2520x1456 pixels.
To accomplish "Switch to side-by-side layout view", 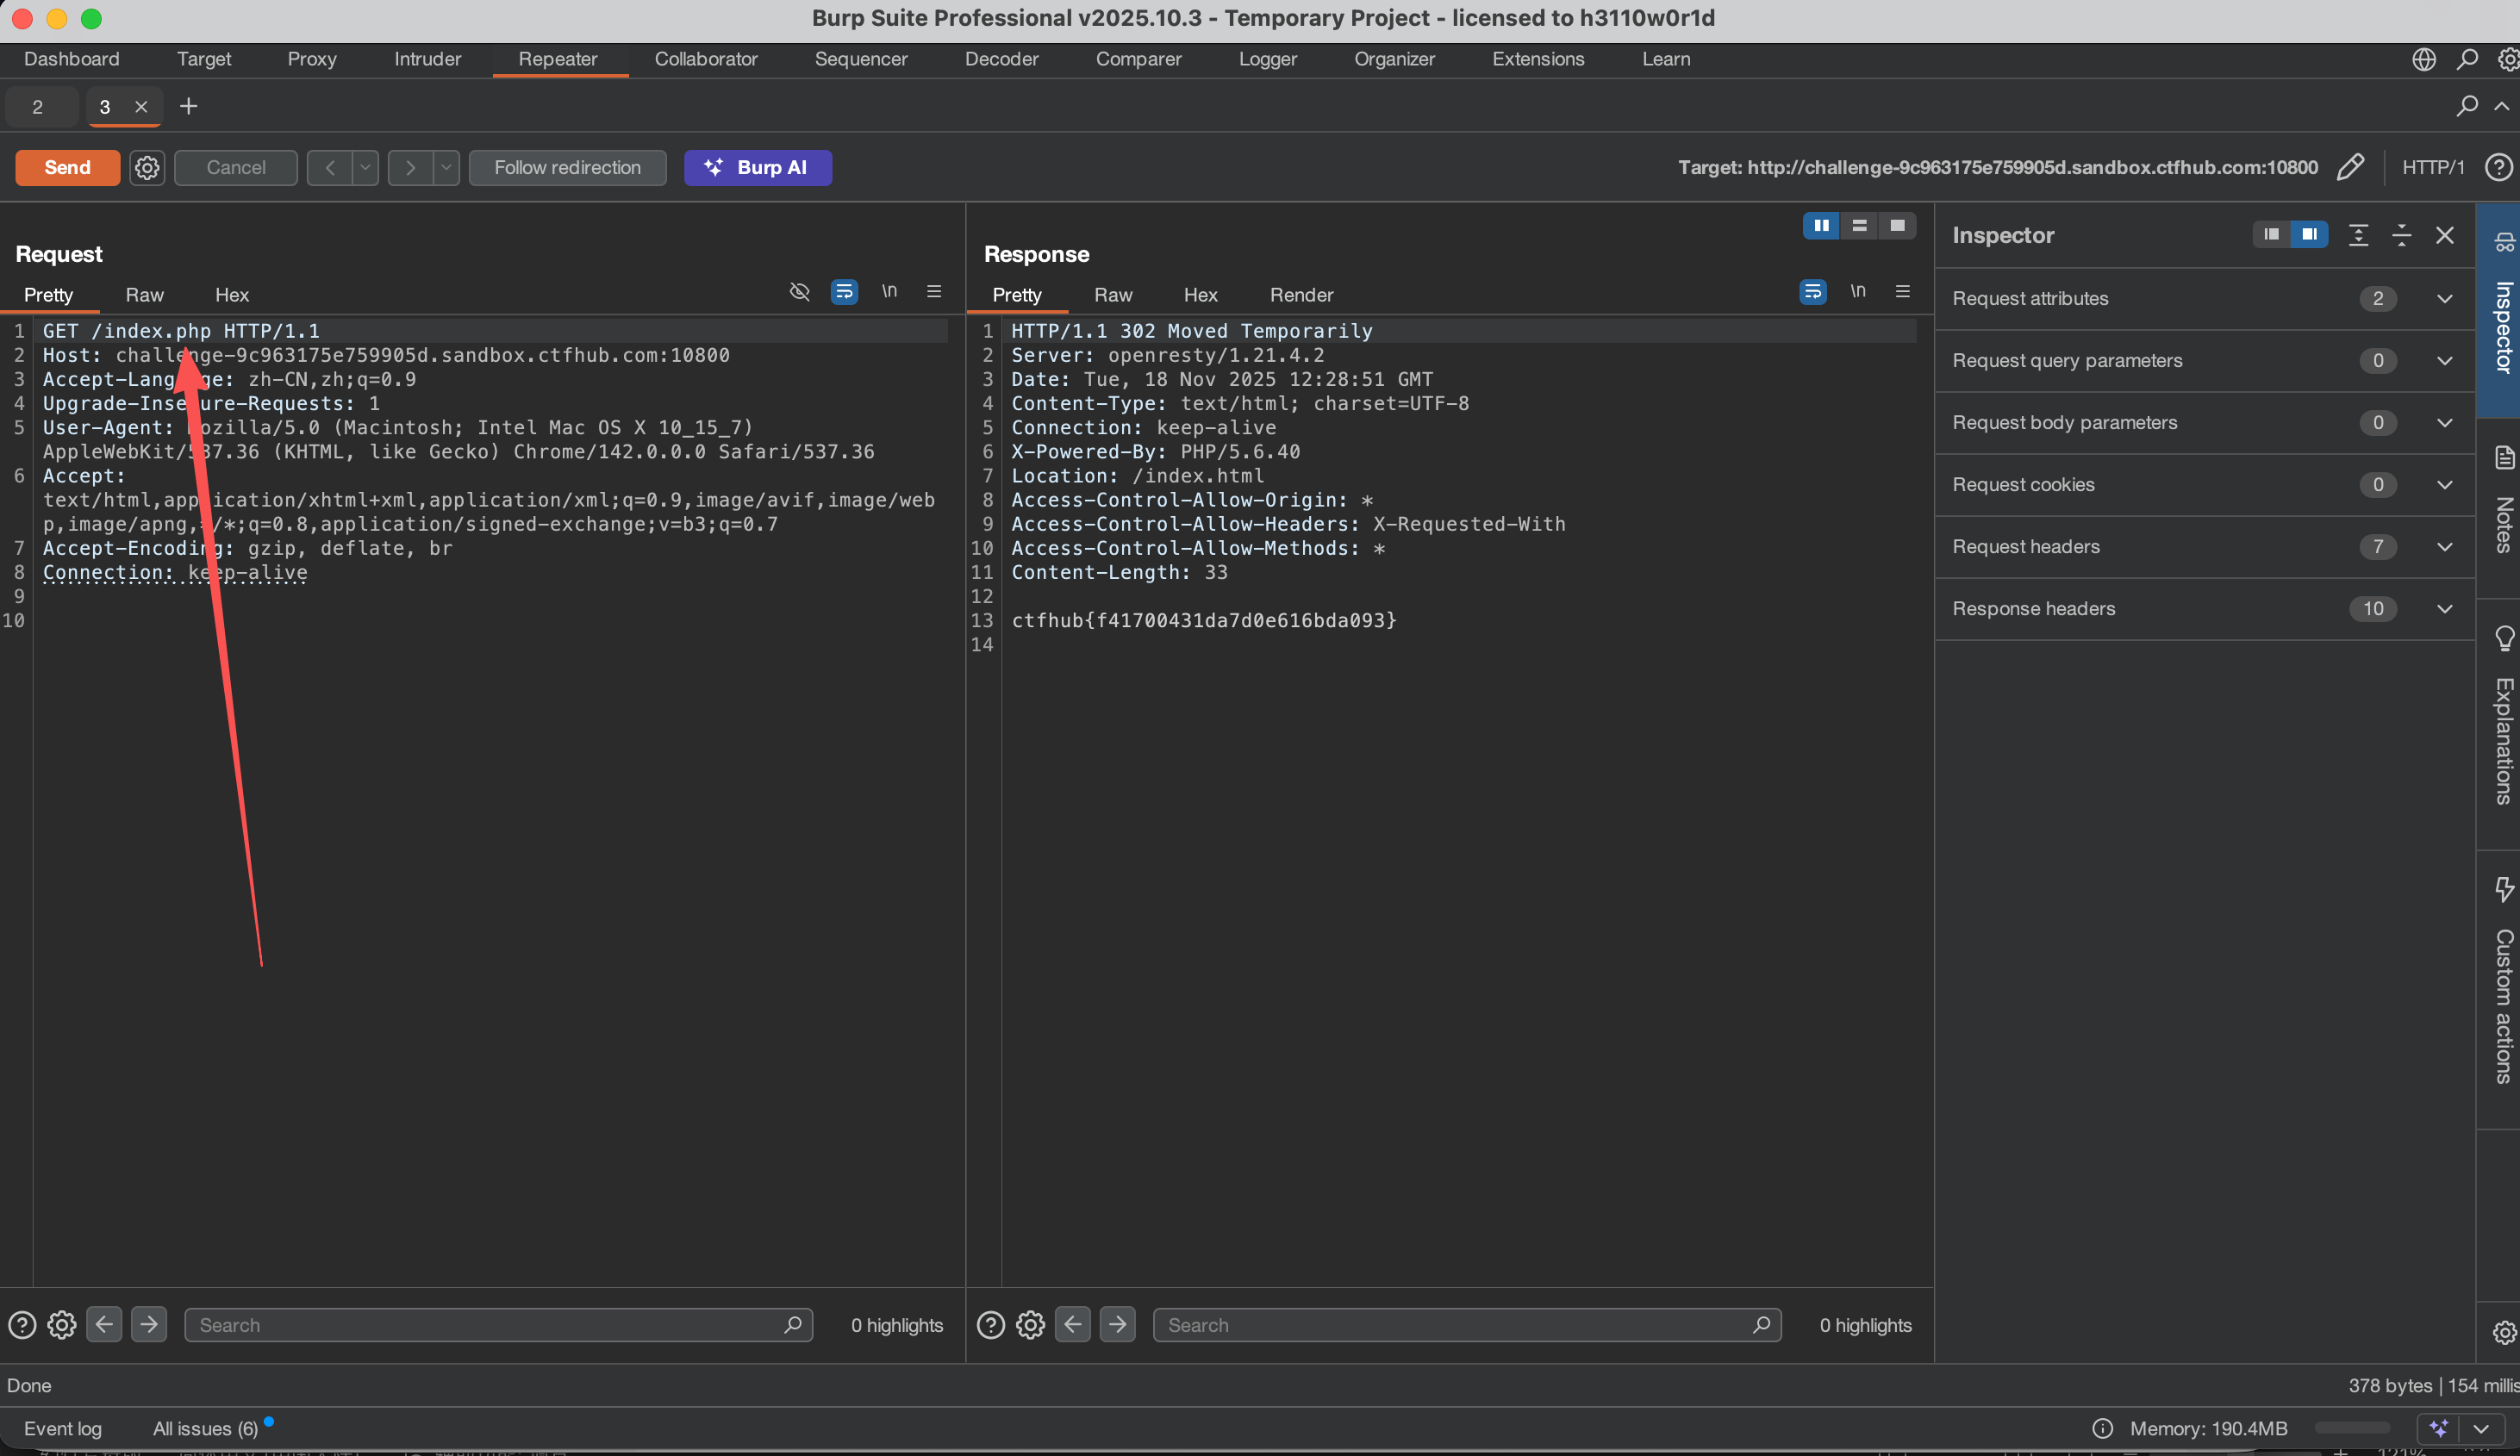I will click(1821, 226).
